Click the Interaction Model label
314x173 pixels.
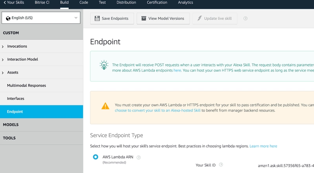pyautogui.click(x=23, y=59)
